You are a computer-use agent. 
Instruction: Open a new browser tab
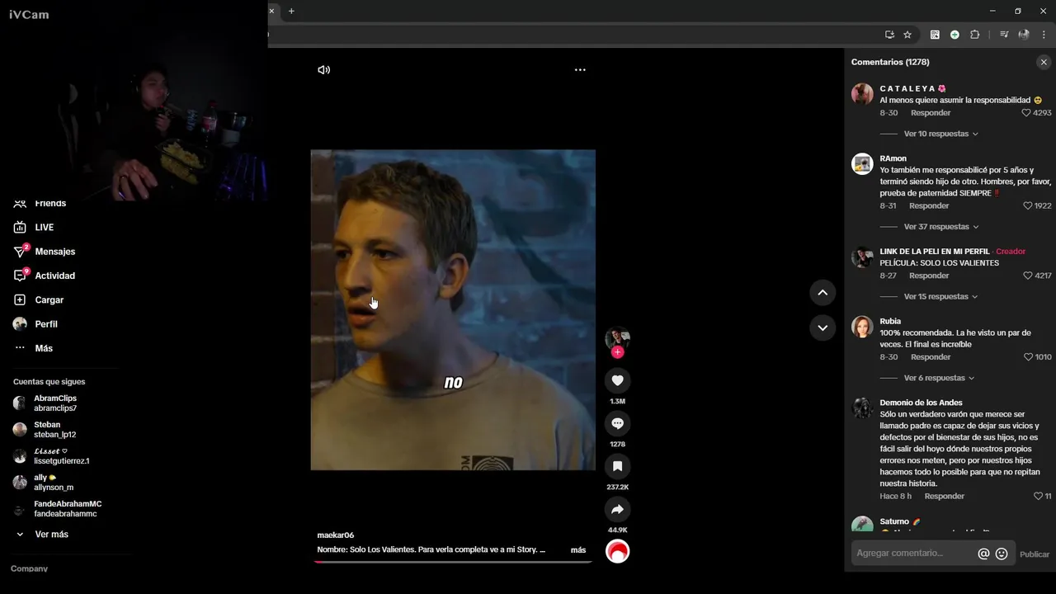click(291, 11)
